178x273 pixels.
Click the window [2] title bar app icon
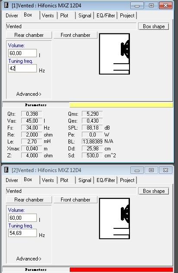(x=6, y=170)
